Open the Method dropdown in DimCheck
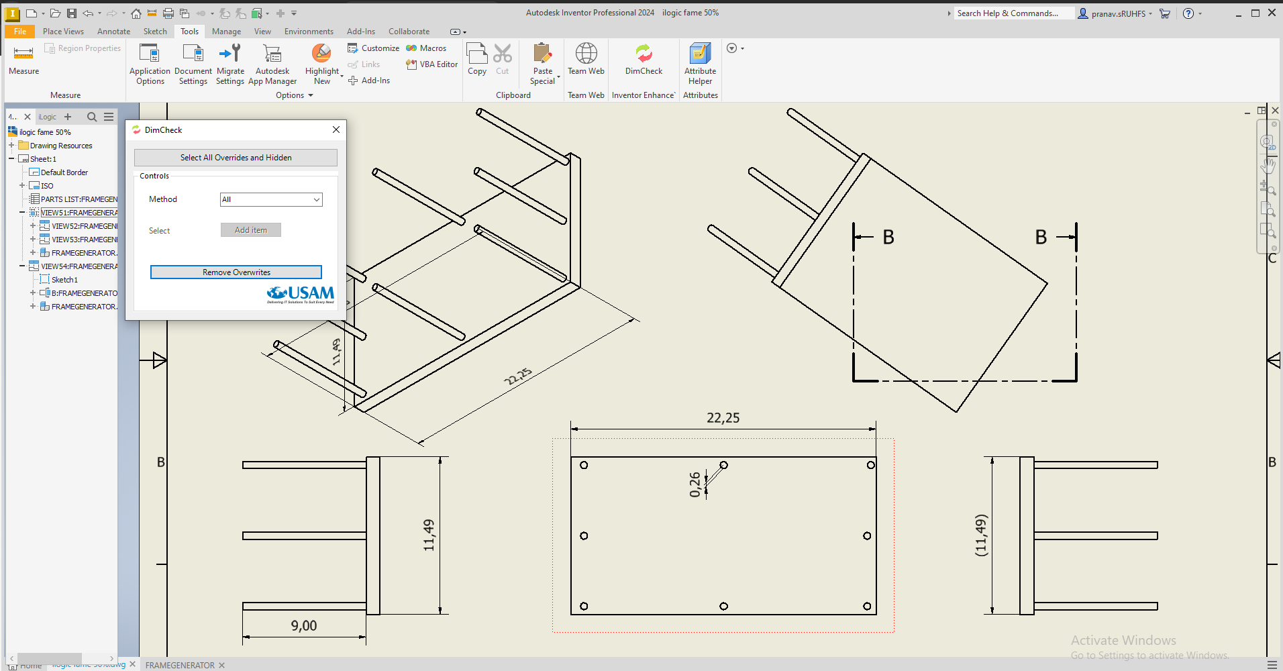 271,199
